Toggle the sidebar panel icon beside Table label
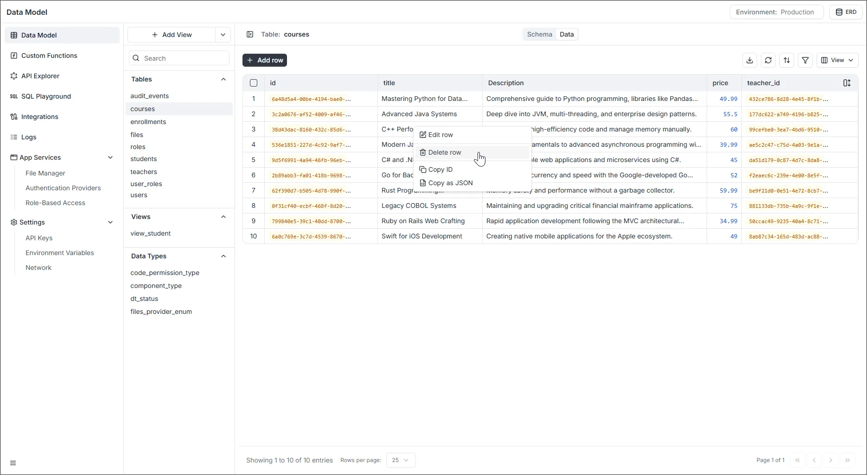867x475 pixels. [x=250, y=34]
